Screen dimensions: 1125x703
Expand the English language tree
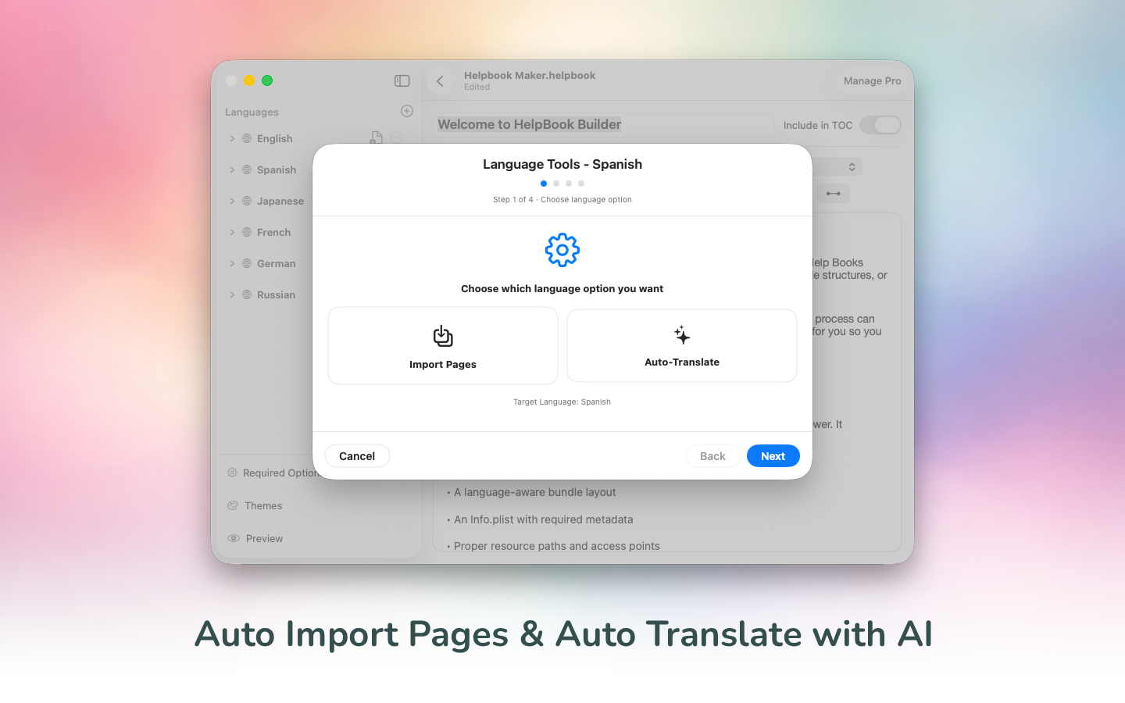coord(232,138)
